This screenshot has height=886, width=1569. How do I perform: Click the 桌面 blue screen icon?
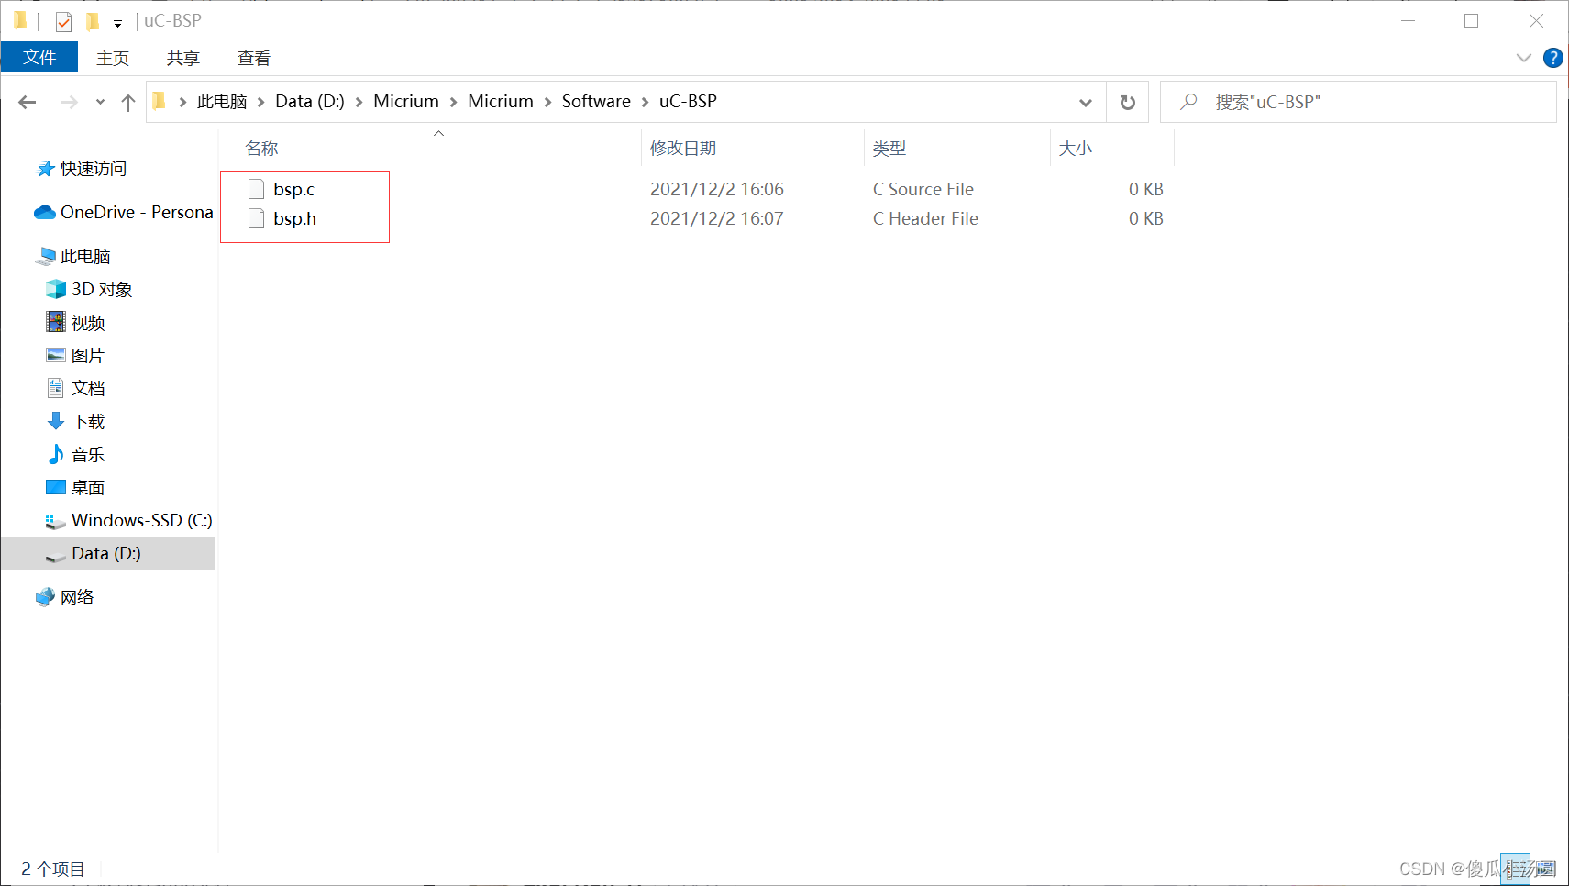coord(56,487)
